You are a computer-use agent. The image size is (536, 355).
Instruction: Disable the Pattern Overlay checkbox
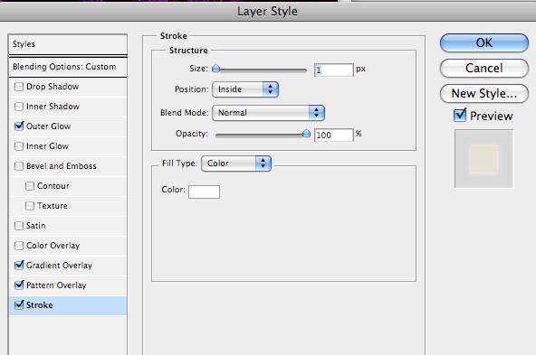pyautogui.click(x=19, y=285)
